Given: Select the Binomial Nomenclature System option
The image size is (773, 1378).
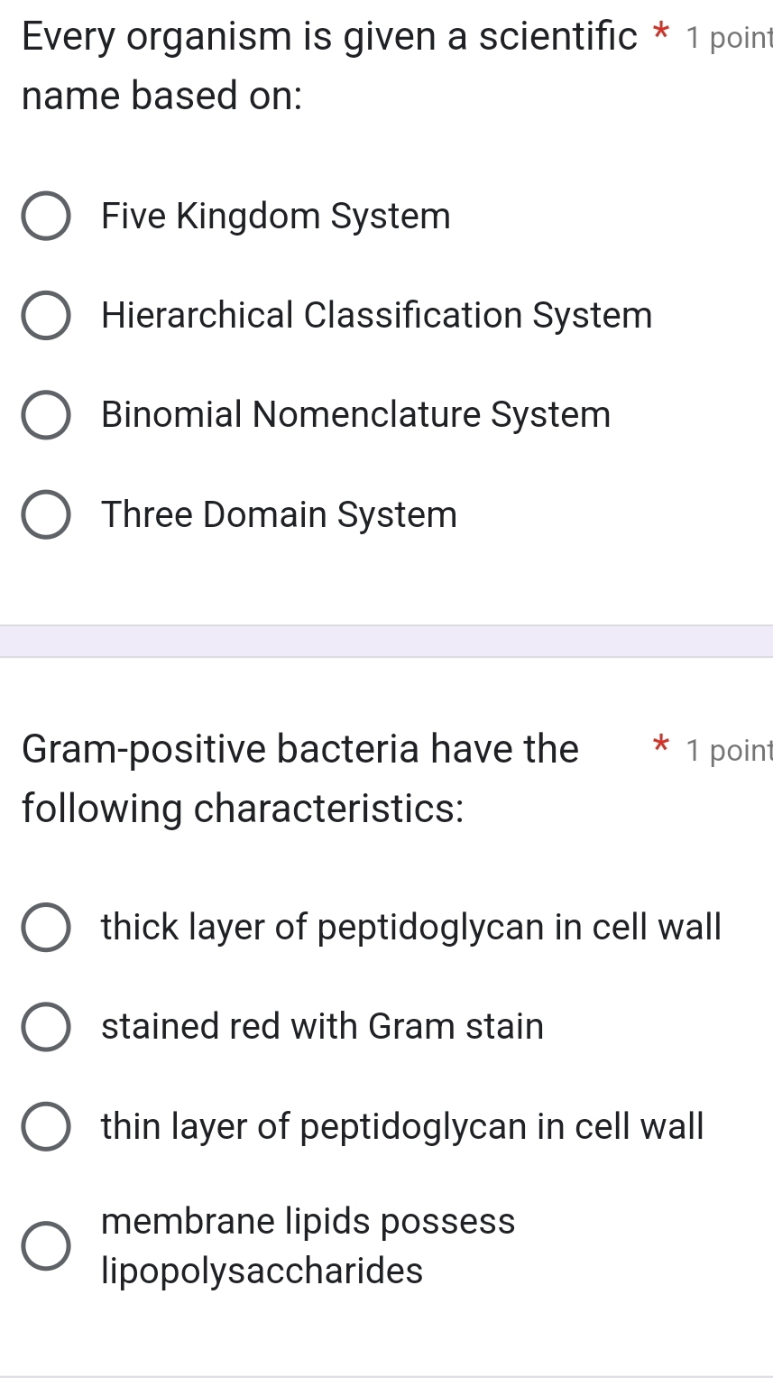Looking at the screenshot, I should pos(46,414).
